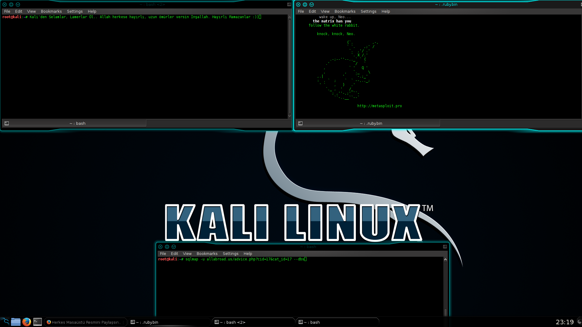Open View menu in the bash <2> window
Image resolution: width=582 pixels, height=327 pixels.
point(32,12)
